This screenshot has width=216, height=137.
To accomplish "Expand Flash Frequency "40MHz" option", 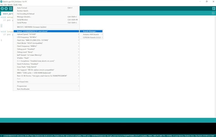I will click(x=46, y=46).
